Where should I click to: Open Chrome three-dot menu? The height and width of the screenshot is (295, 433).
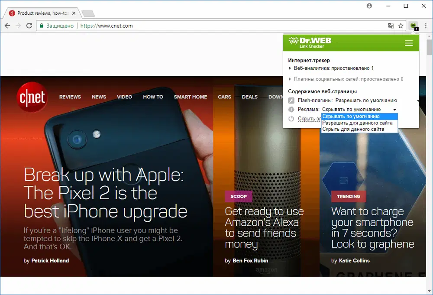(x=426, y=26)
